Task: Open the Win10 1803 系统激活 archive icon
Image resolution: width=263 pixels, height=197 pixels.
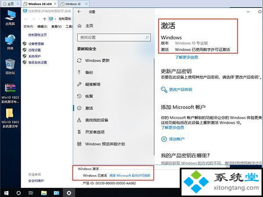Action: point(10,93)
